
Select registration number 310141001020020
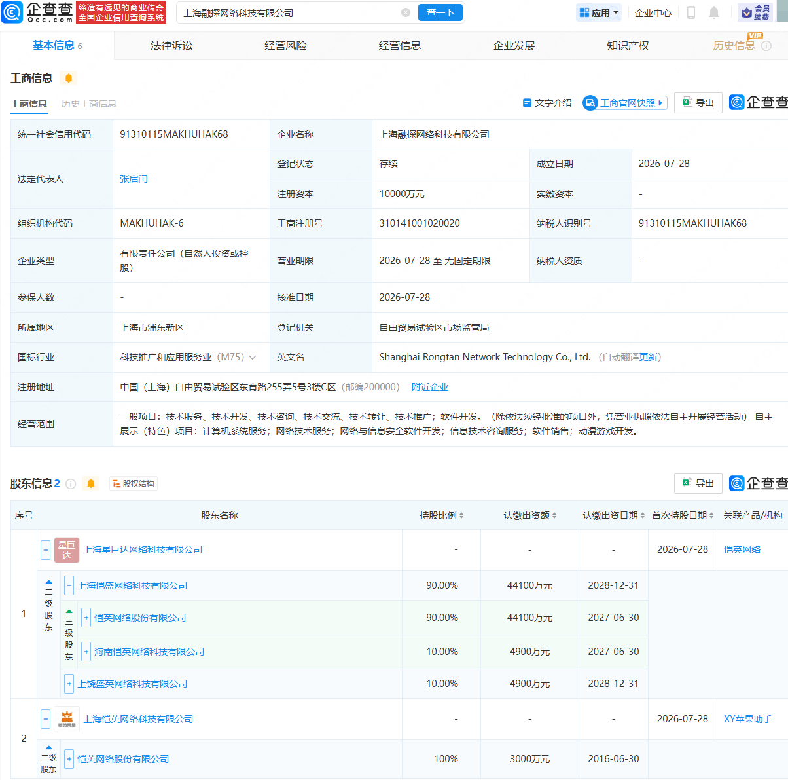[x=420, y=223]
